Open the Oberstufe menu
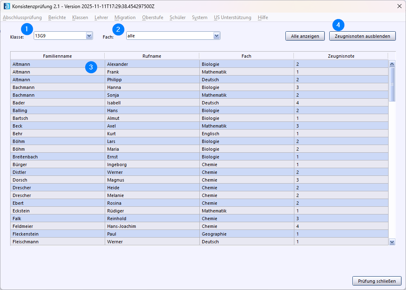This screenshot has width=406, height=290. pos(153,17)
